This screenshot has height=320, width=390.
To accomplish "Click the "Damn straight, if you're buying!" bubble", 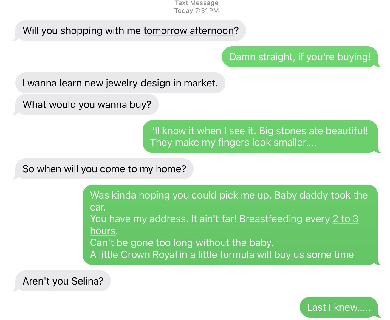I will (300, 57).
